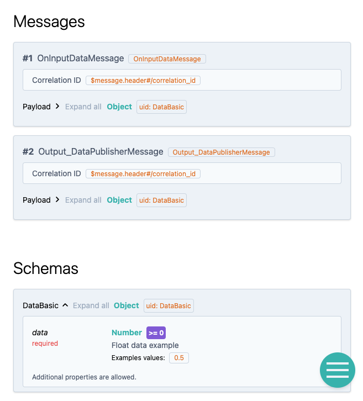363x401 pixels.
Task: Click Expand all in message #2 payload
Action: point(83,200)
